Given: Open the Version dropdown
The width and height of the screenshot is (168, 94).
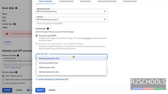Looking at the screenshot, I should click(71, 20).
